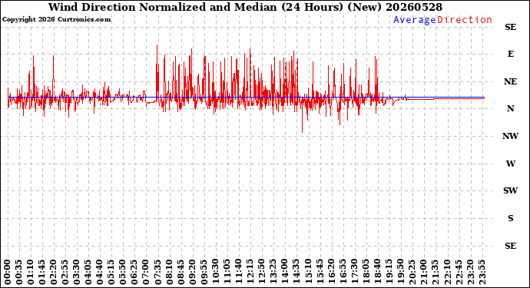This screenshot has height=288, width=530.
Task: Click the 00:00 time axis label
Action: [x=8, y=272]
